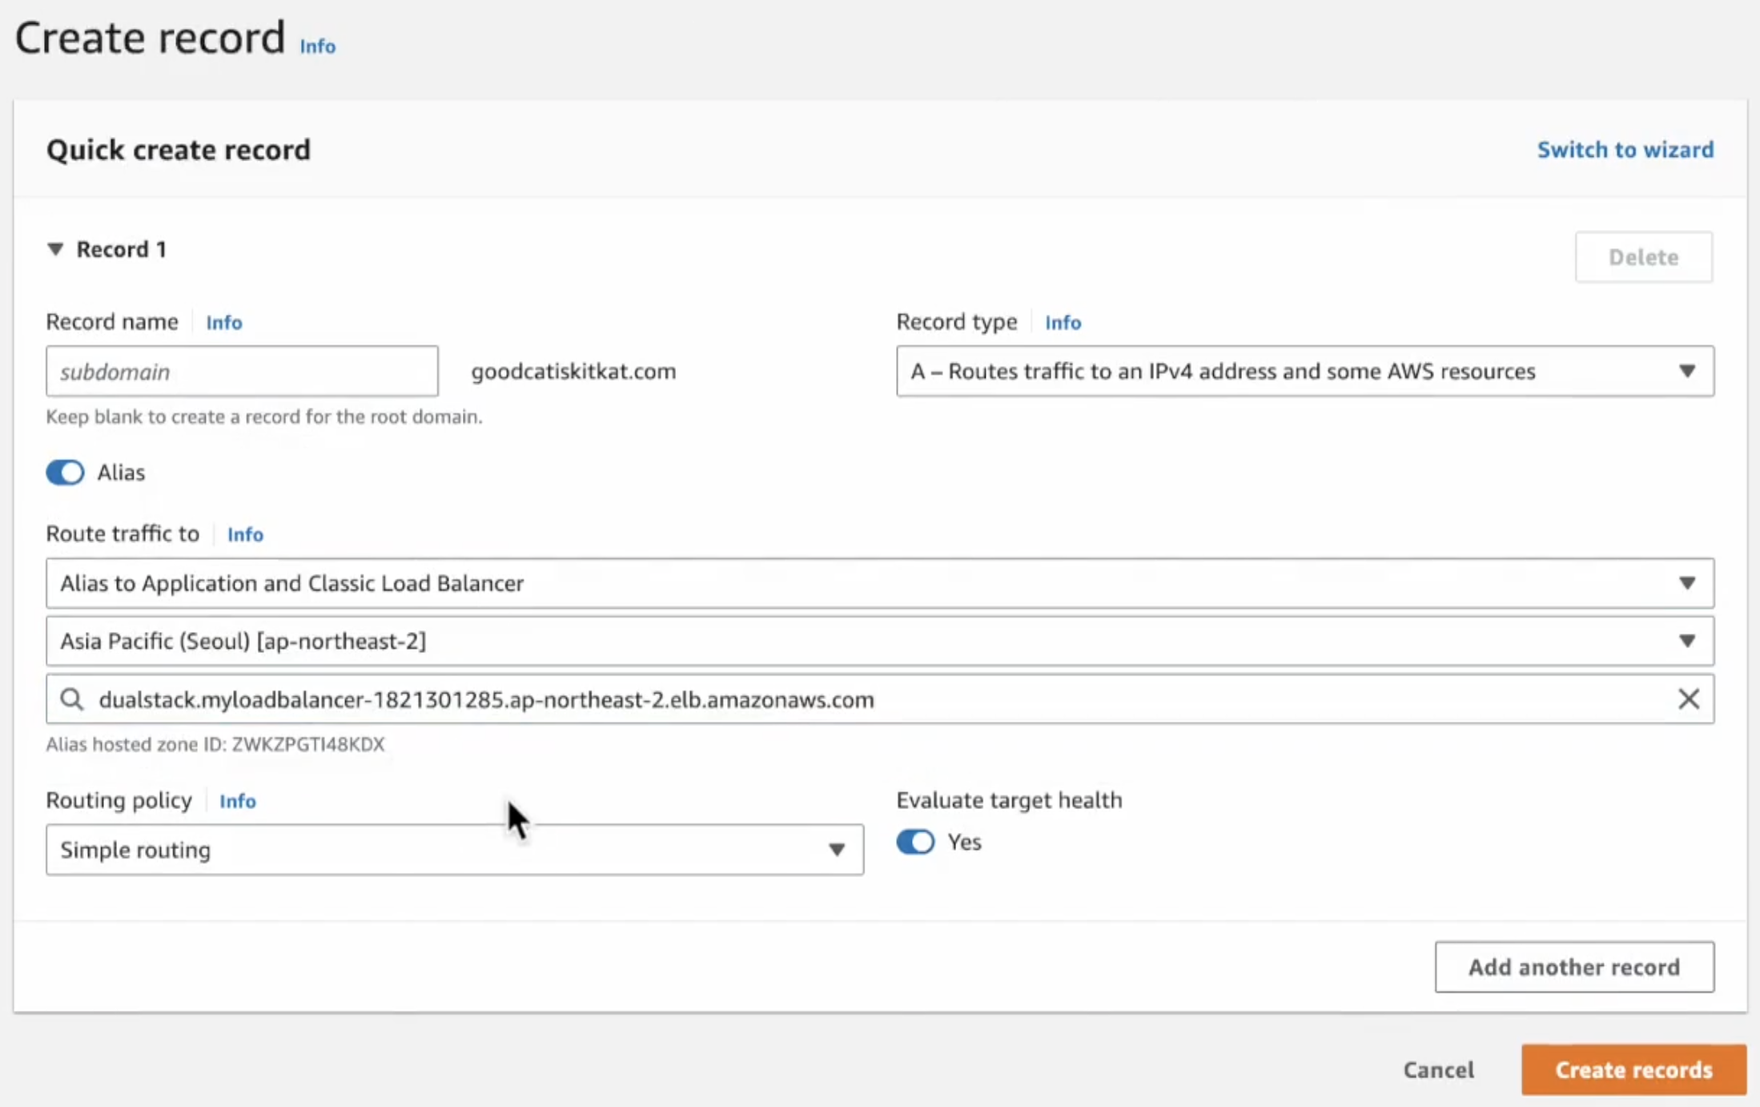The image size is (1760, 1107).
Task: Open the Record type dropdown
Action: click(x=1304, y=372)
